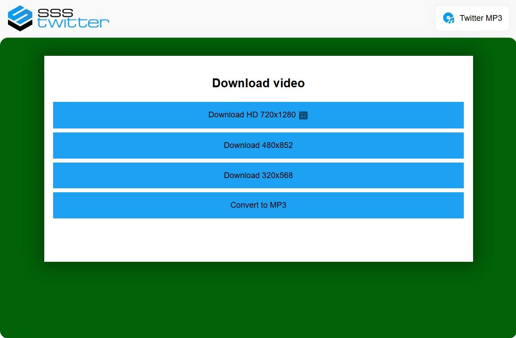Download the 480x852 video version
Image resolution: width=516 pixels, height=338 pixels.
coord(258,145)
